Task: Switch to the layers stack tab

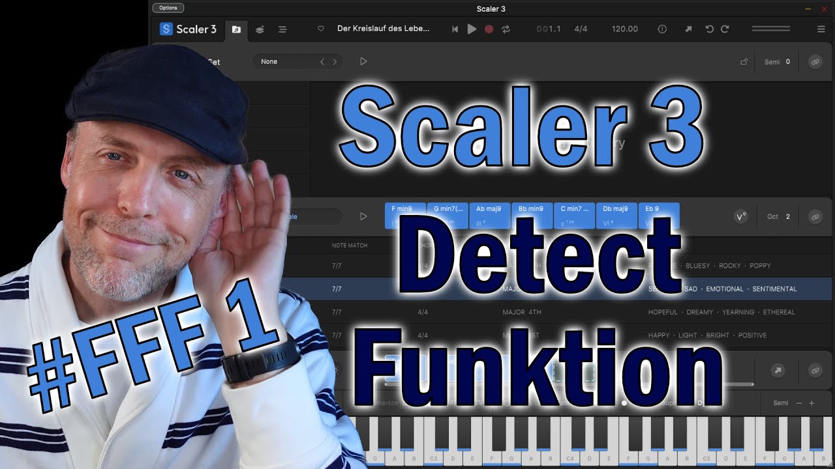Action: 260,29
